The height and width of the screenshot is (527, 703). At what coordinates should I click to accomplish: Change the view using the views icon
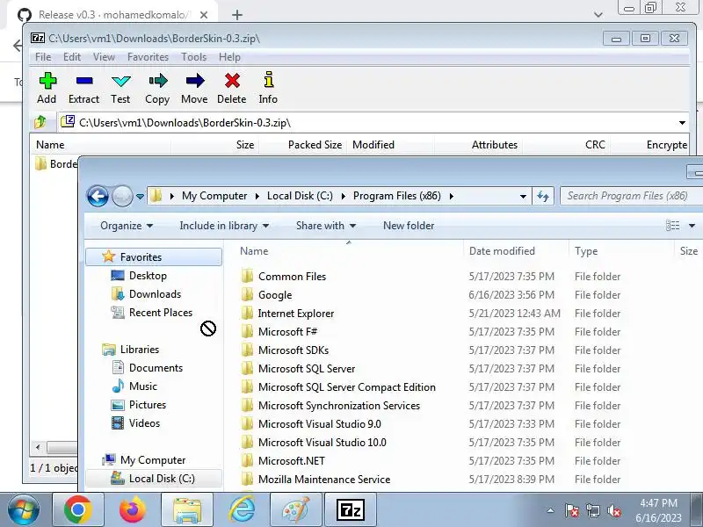(x=672, y=226)
